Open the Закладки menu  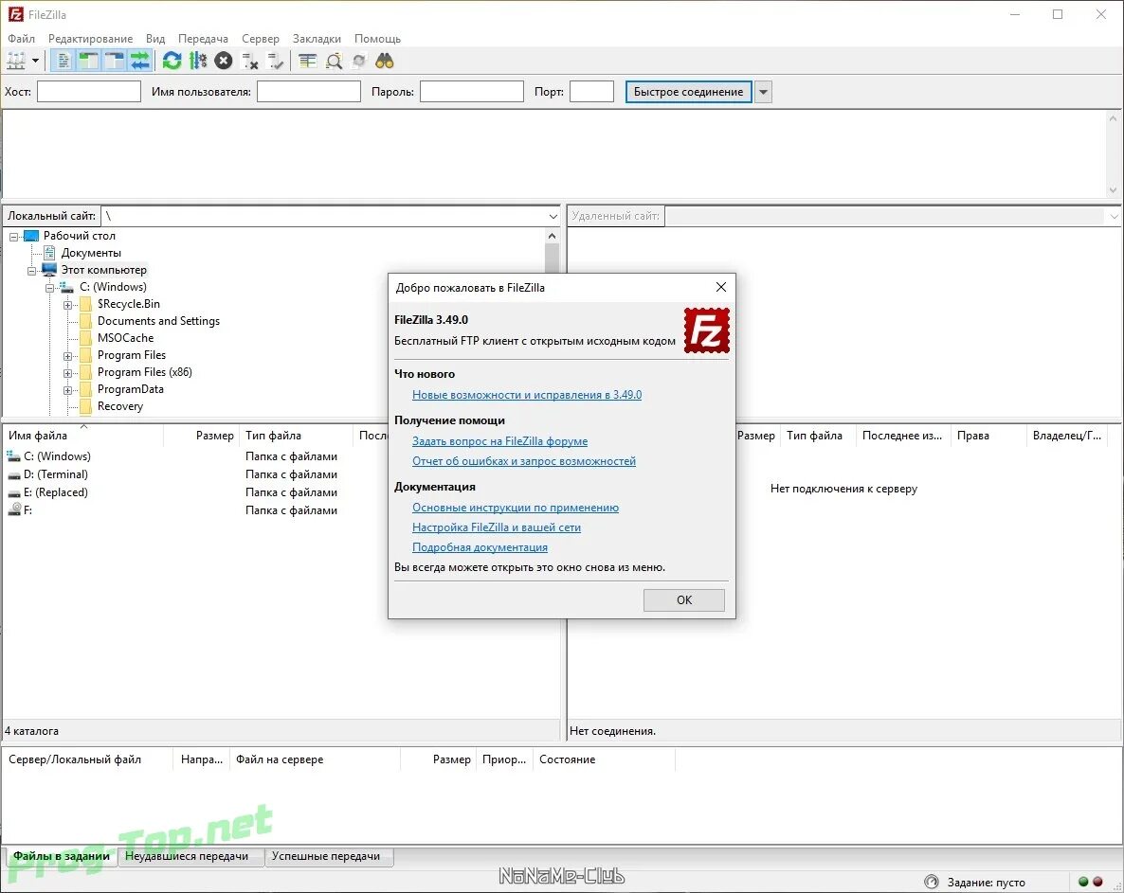pyautogui.click(x=317, y=39)
